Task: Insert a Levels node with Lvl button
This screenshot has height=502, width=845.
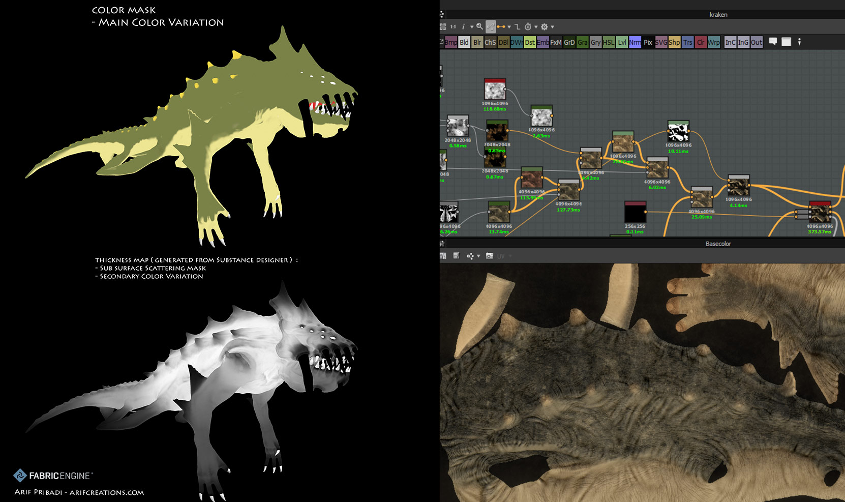Action: tap(621, 42)
